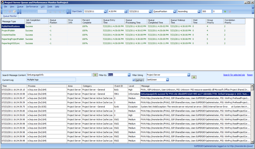This screenshot has width=255, height=149.
Task: Click the red icon at the toolbar's right end
Action: click(x=229, y=11)
